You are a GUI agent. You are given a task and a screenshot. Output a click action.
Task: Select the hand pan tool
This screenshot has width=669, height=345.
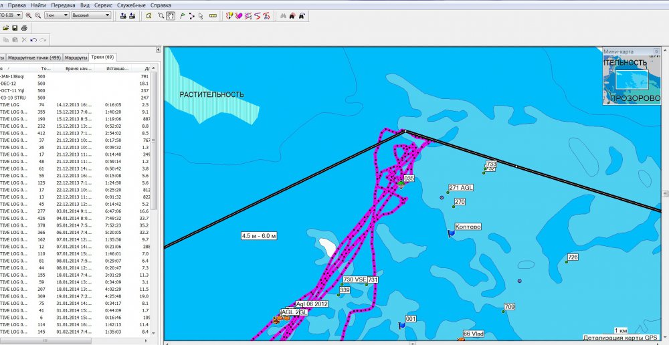pyautogui.click(x=171, y=15)
